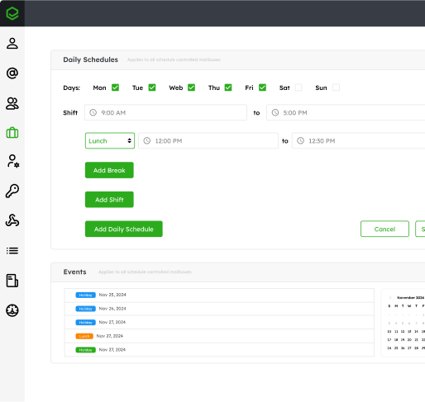Check the Sun day checkbox
This screenshot has width=425, height=402.
click(x=336, y=87)
